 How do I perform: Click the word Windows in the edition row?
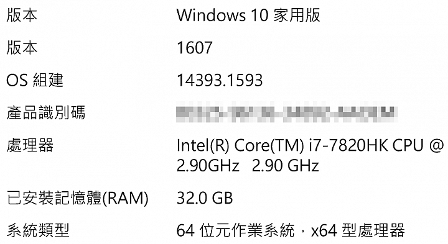[x=211, y=15]
